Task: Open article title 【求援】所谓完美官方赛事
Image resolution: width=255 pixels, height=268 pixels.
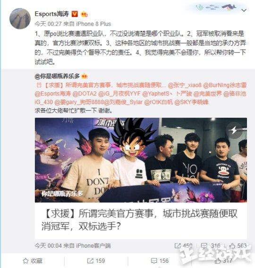Action: point(139,220)
